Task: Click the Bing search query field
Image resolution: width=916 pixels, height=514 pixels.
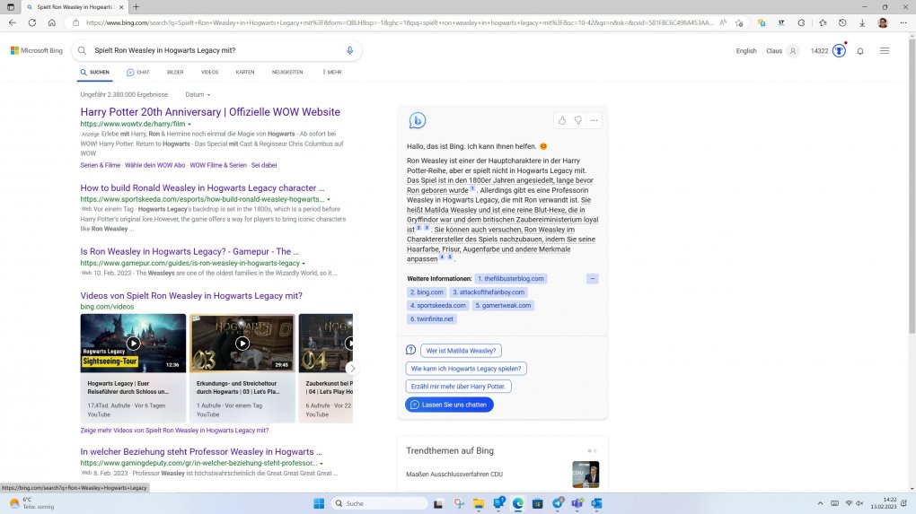Action: pos(216,51)
